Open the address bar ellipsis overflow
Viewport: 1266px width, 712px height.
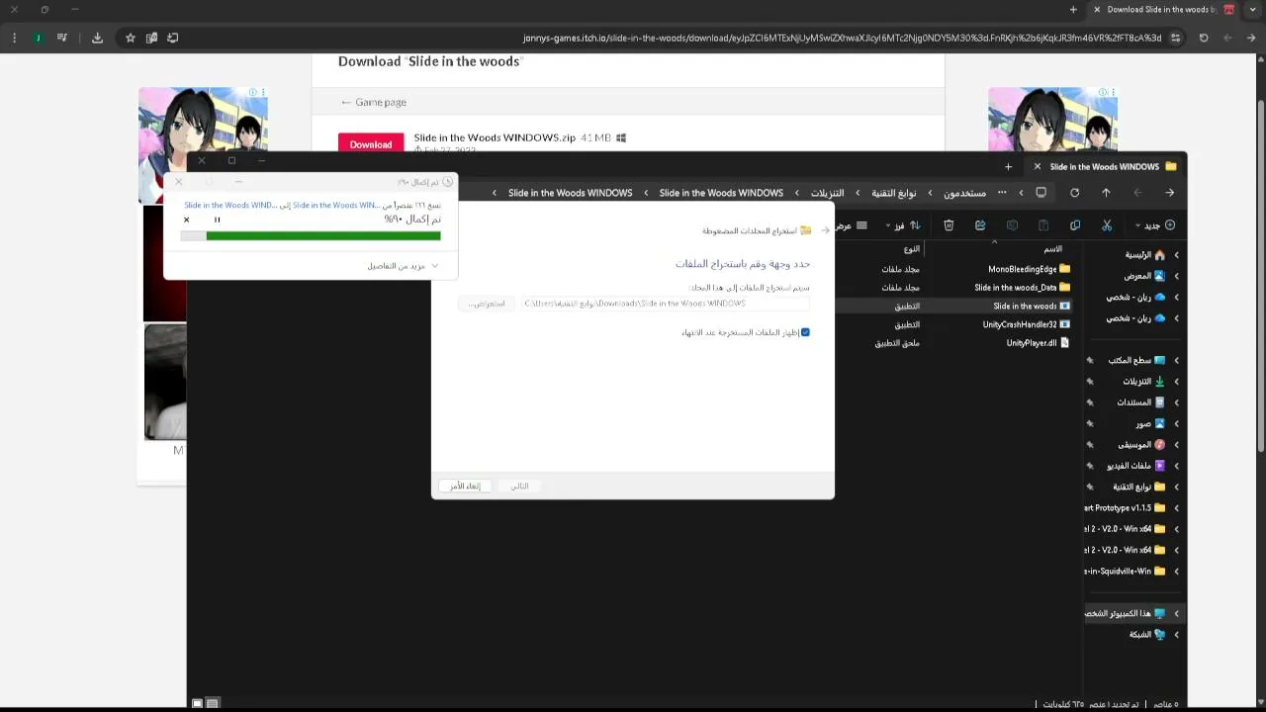pyautogui.click(x=1002, y=193)
